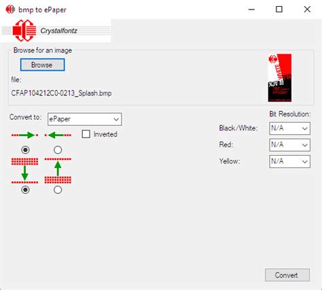Click the Browse button
Screen dimensions: 322x290
(x=42, y=65)
